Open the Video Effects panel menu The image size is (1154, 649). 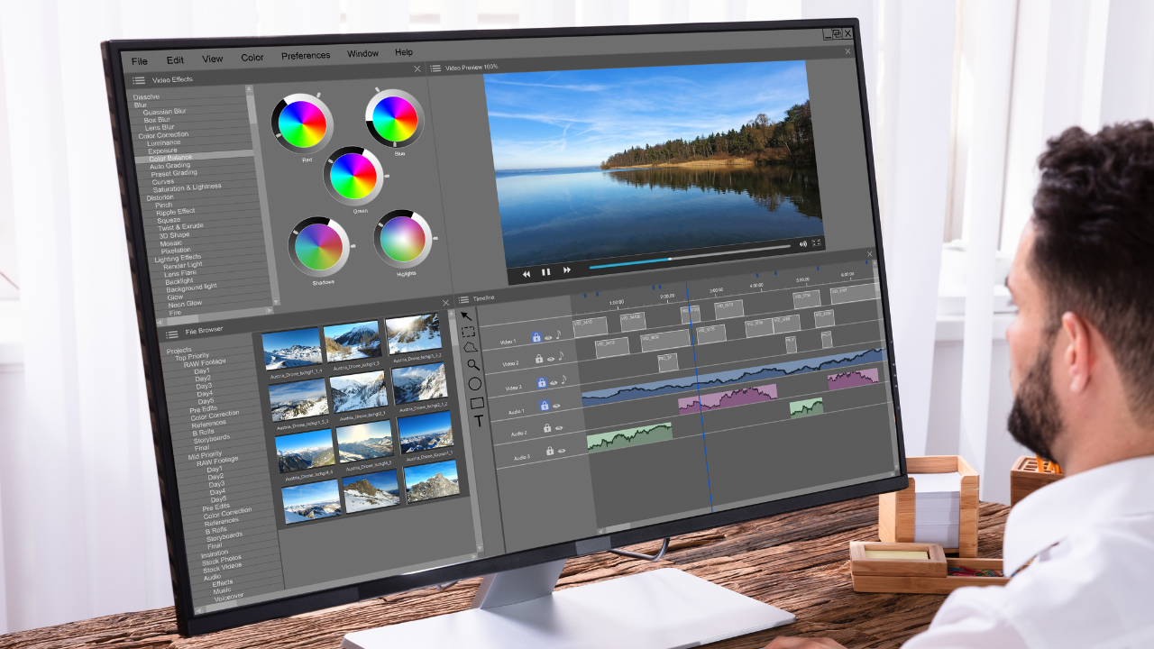pos(139,80)
